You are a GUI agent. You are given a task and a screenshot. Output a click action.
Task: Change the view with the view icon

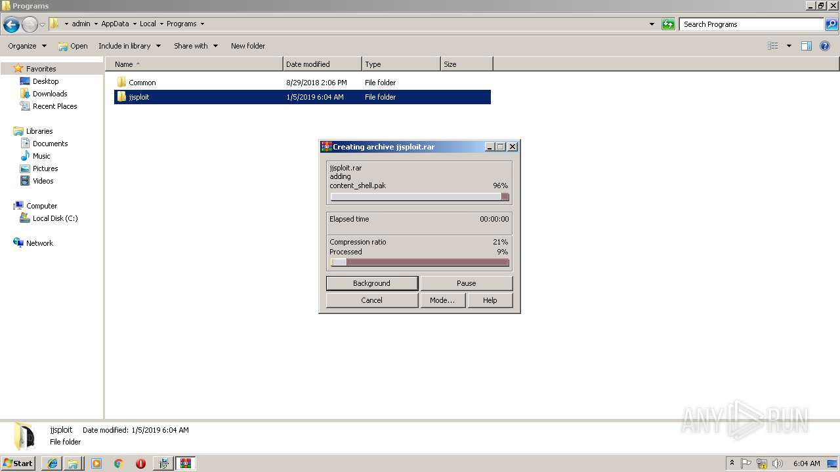(x=773, y=46)
